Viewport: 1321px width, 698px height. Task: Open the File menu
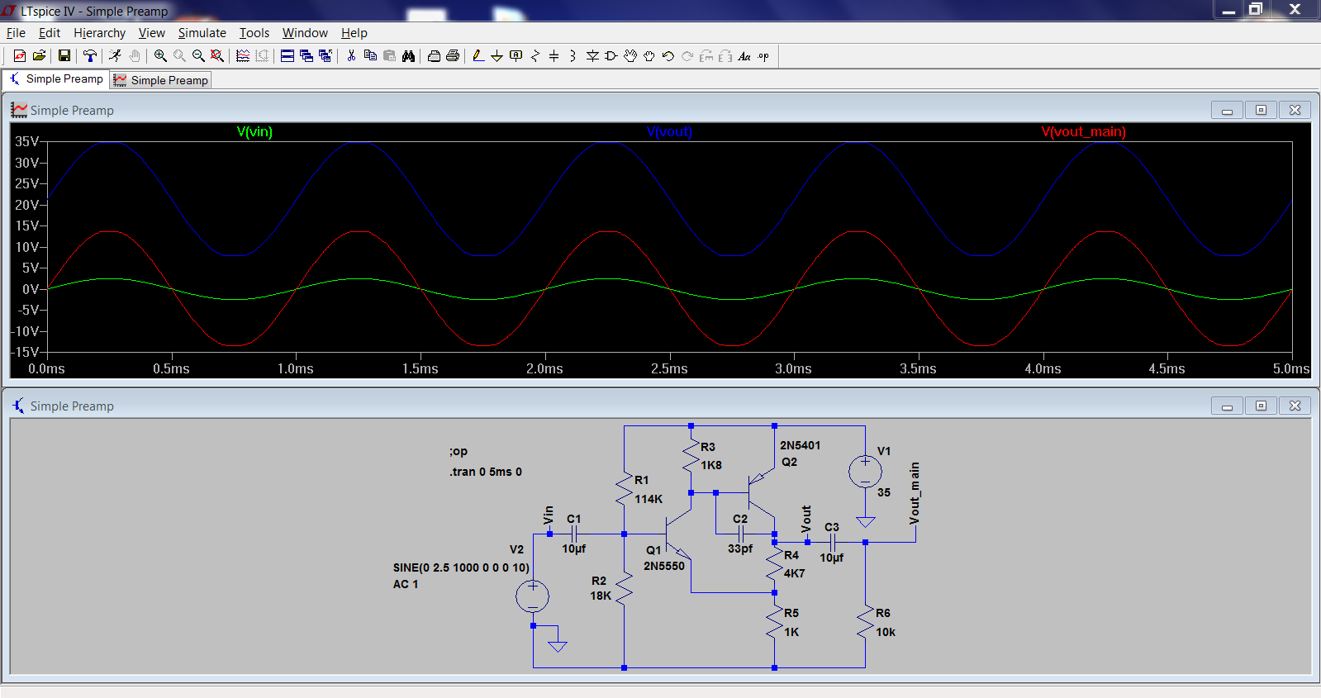point(16,33)
